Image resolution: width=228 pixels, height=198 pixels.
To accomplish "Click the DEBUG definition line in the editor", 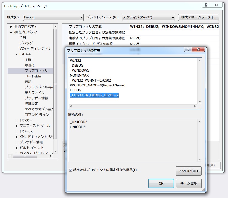I will (76, 90).
